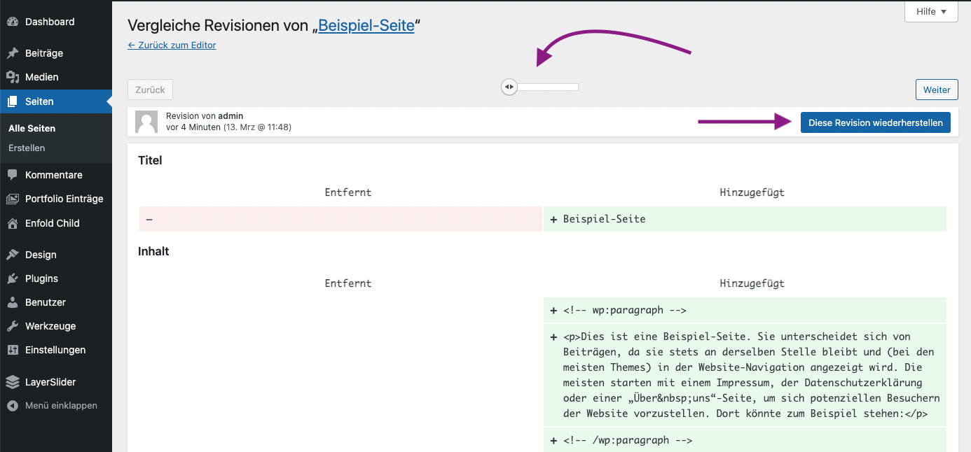Click Diese Revision wiederherstellen button
Image resolution: width=971 pixels, height=452 pixels.
(x=876, y=122)
